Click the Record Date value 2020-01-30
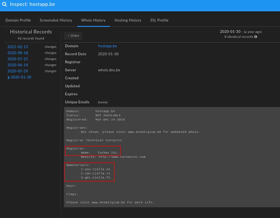280x218 pixels. pyautogui.click(x=108, y=54)
